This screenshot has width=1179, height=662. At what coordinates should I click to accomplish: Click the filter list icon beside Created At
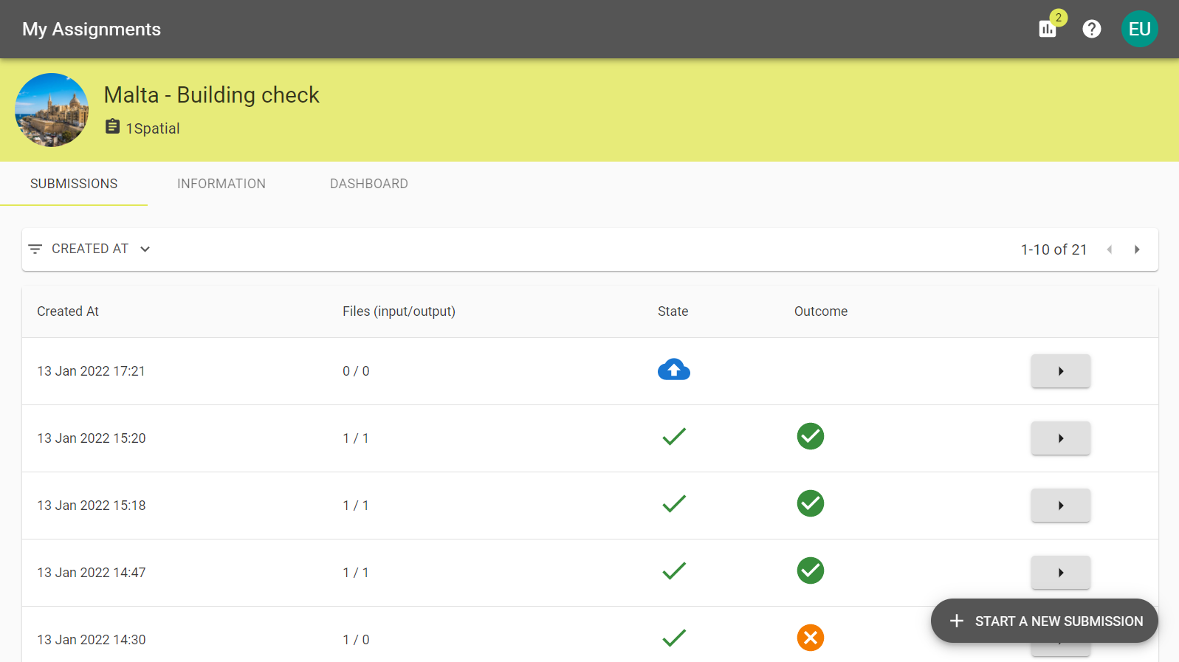35,249
